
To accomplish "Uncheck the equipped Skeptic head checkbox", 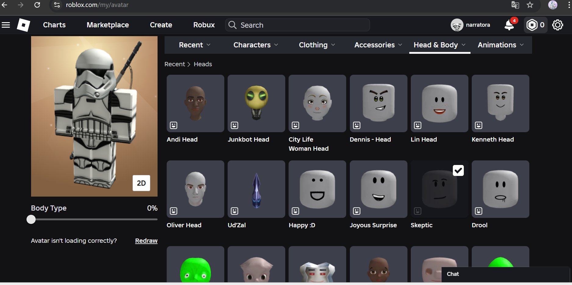I will click(x=458, y=170).
